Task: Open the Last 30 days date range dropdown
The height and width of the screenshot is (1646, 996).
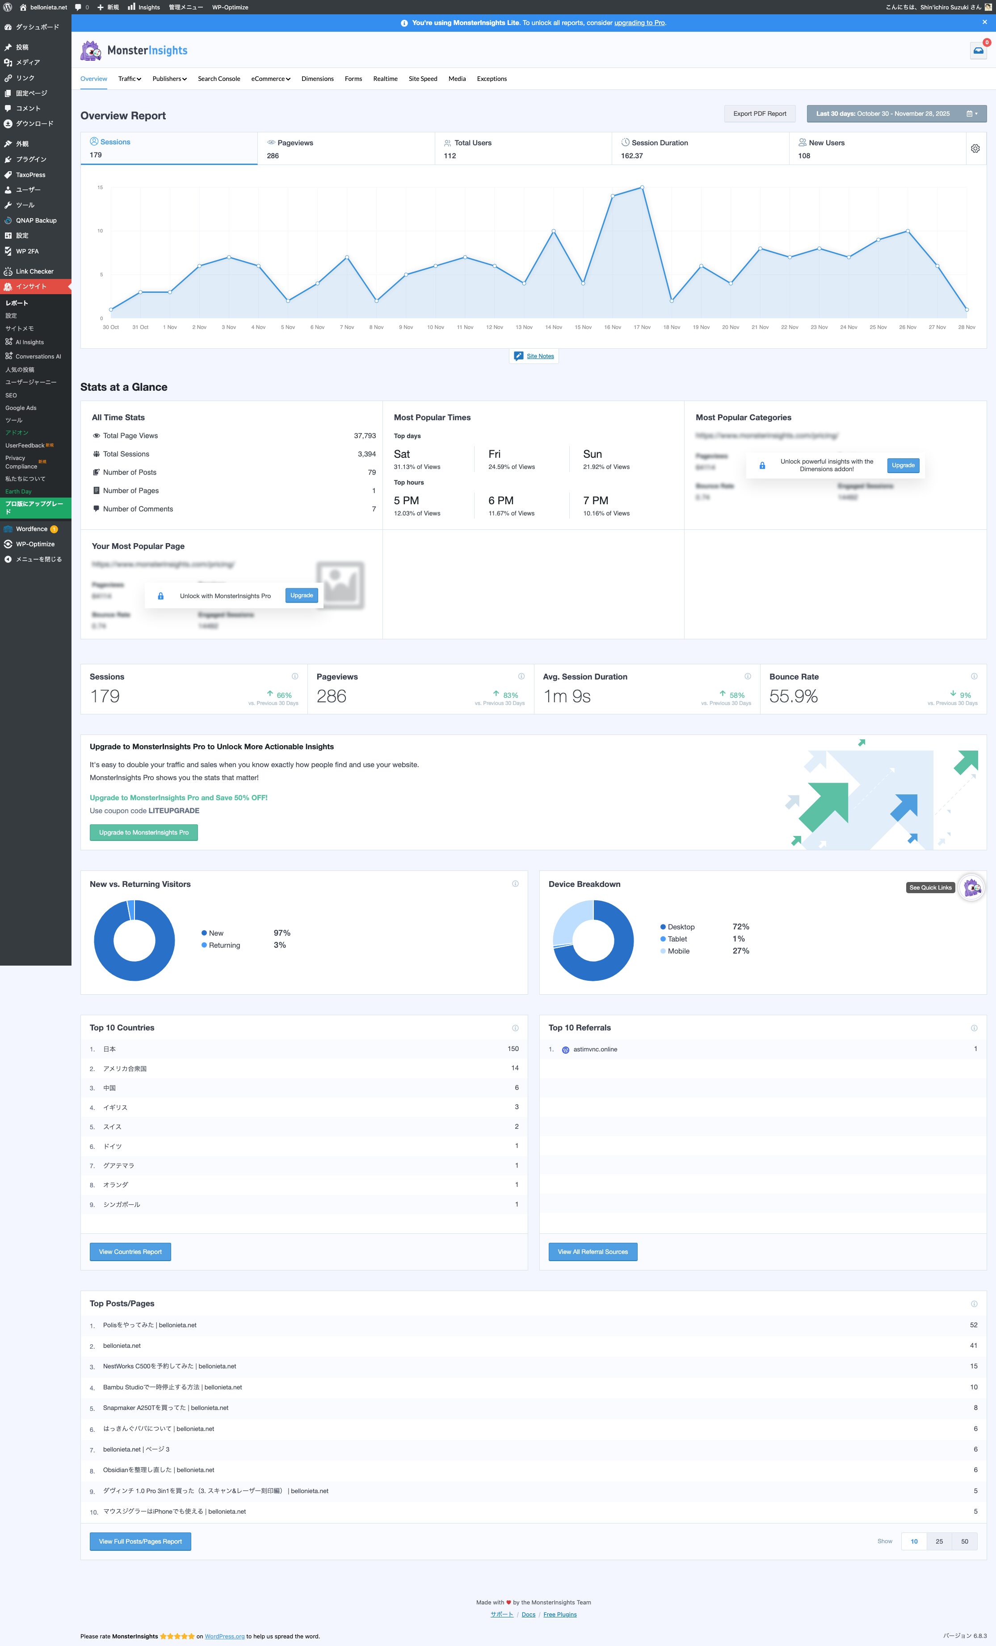Action: (896, 114)
